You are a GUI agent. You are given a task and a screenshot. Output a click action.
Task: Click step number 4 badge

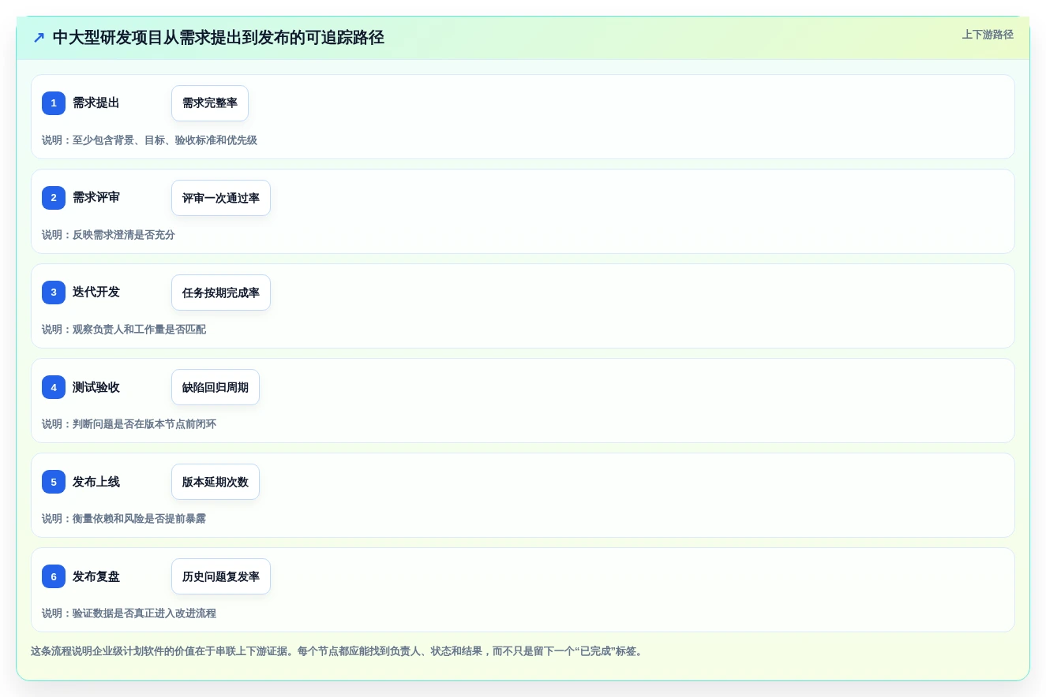point(54,387)
